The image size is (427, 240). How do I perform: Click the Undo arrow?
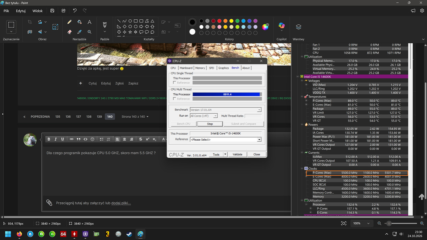[75, 11]
